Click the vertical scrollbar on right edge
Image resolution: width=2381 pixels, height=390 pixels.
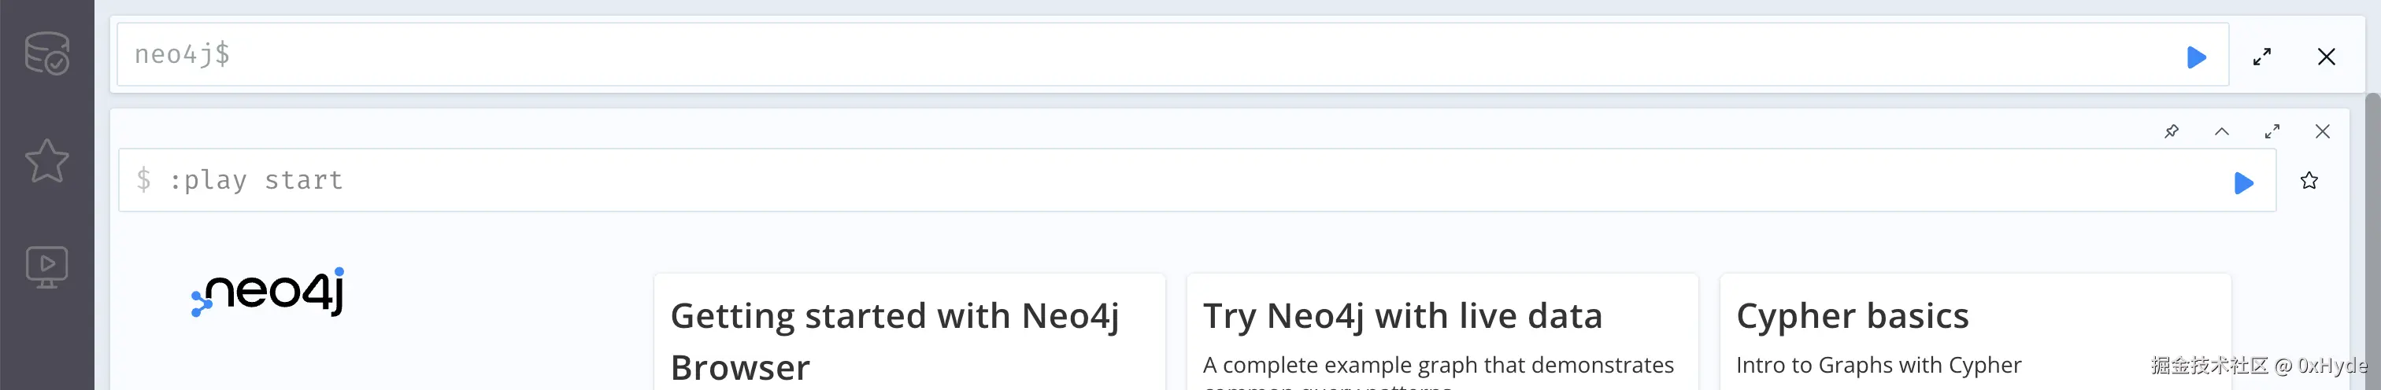[x=2372, y=230]
